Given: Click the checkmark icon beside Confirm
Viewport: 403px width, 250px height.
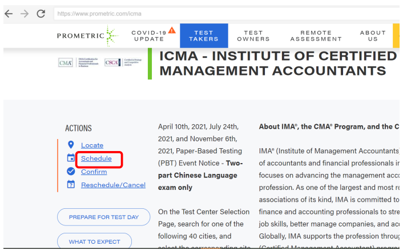Looking at the screenshot, I should tap(71, 171).
